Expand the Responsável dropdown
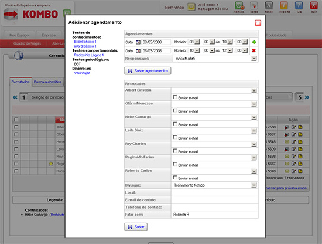This screenshot has height=244, width=322. [x=254, y=59]
